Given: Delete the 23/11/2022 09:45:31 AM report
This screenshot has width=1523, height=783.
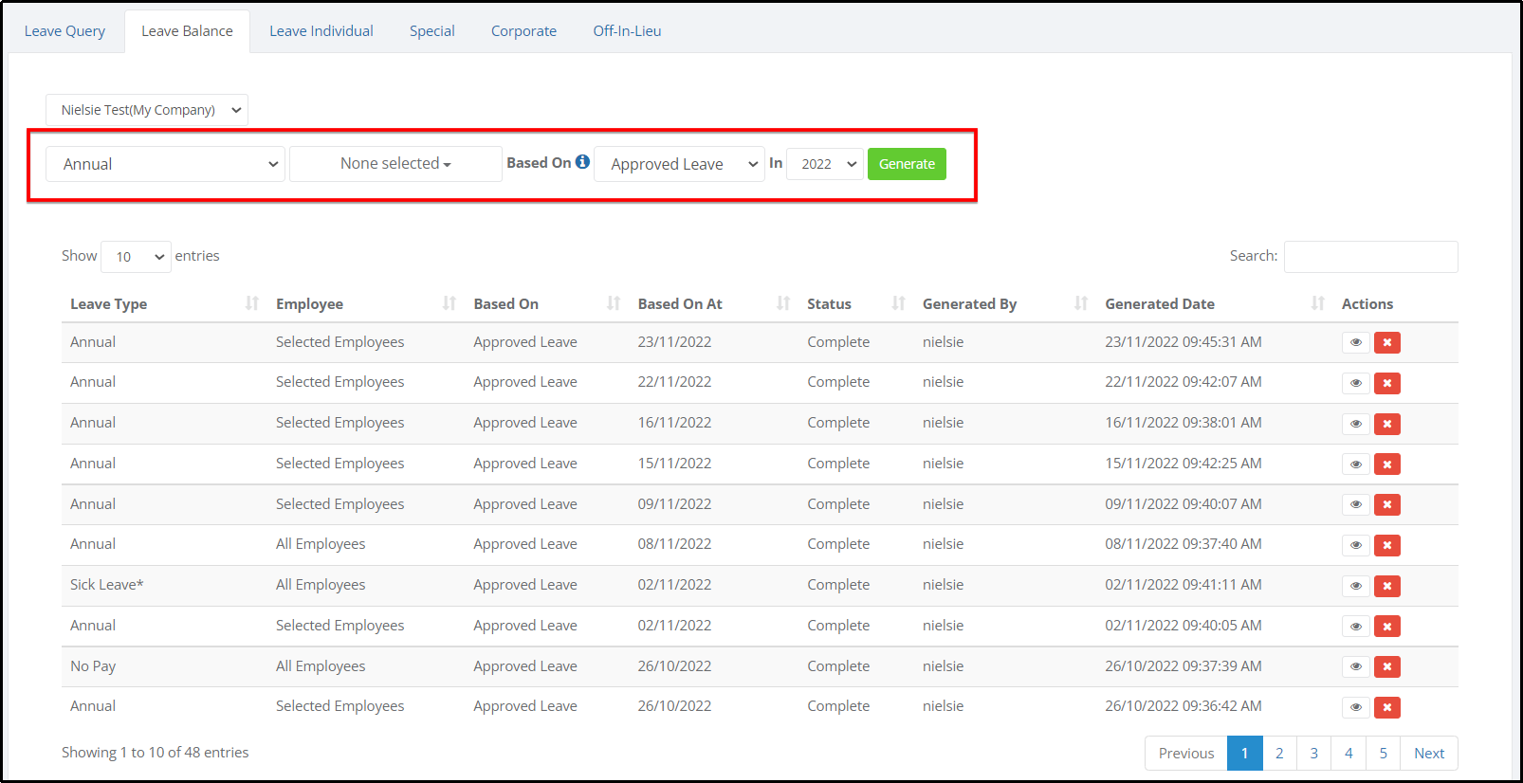Looking at the screenshot, I should pos(1387,342).
